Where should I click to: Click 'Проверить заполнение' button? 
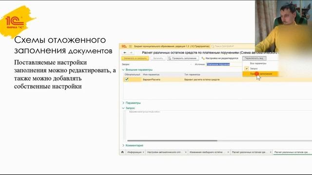click(183, 58)
